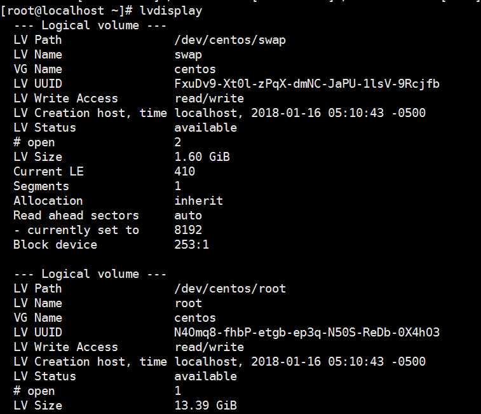Click the currently set to 8192 value
This screenshot has width=481, height=414.
(x=188, y=230)
